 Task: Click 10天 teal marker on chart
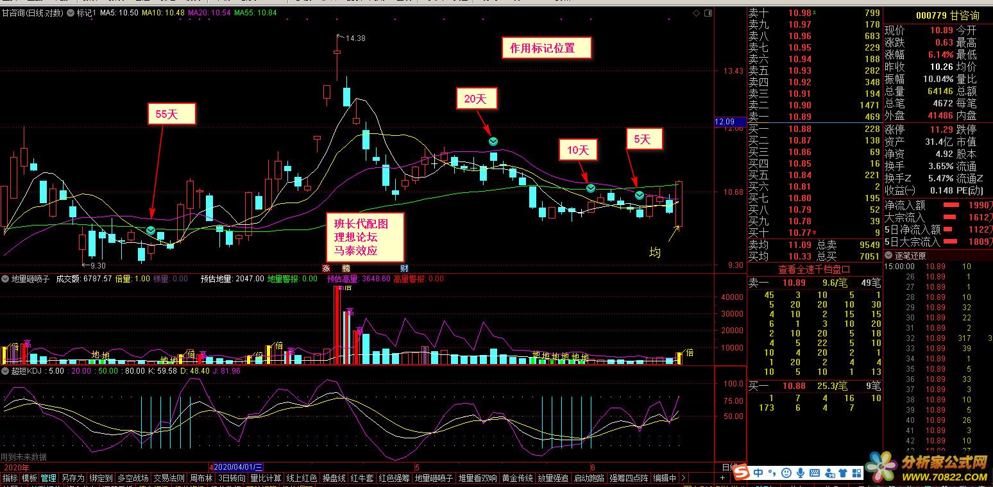click(x=591, y=188)
